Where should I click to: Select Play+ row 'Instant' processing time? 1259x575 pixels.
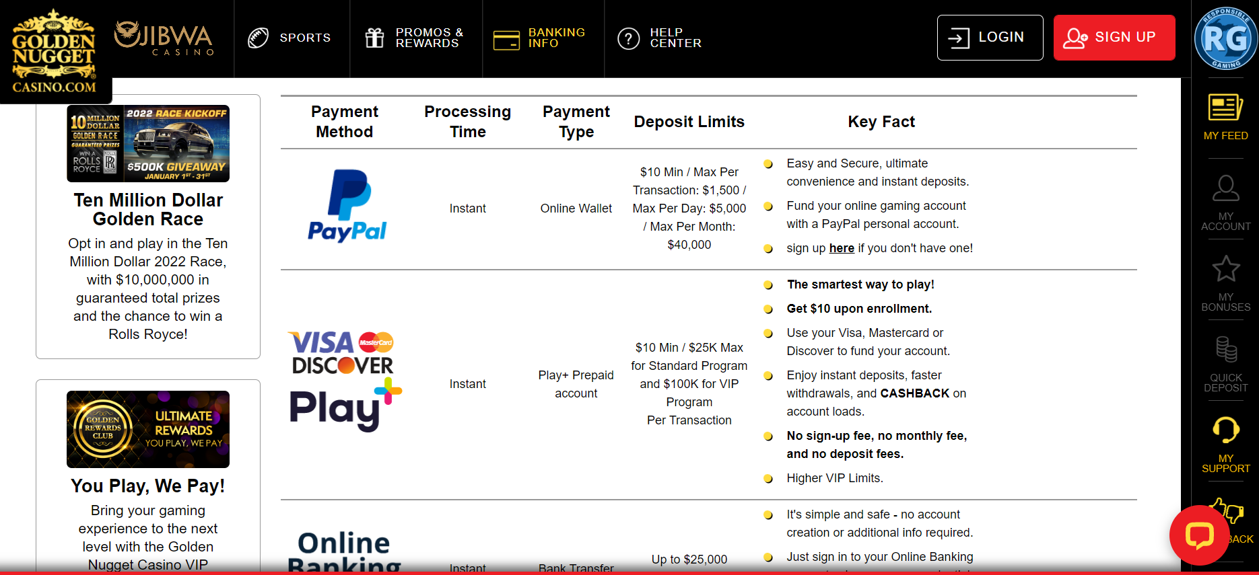(468, 384)
